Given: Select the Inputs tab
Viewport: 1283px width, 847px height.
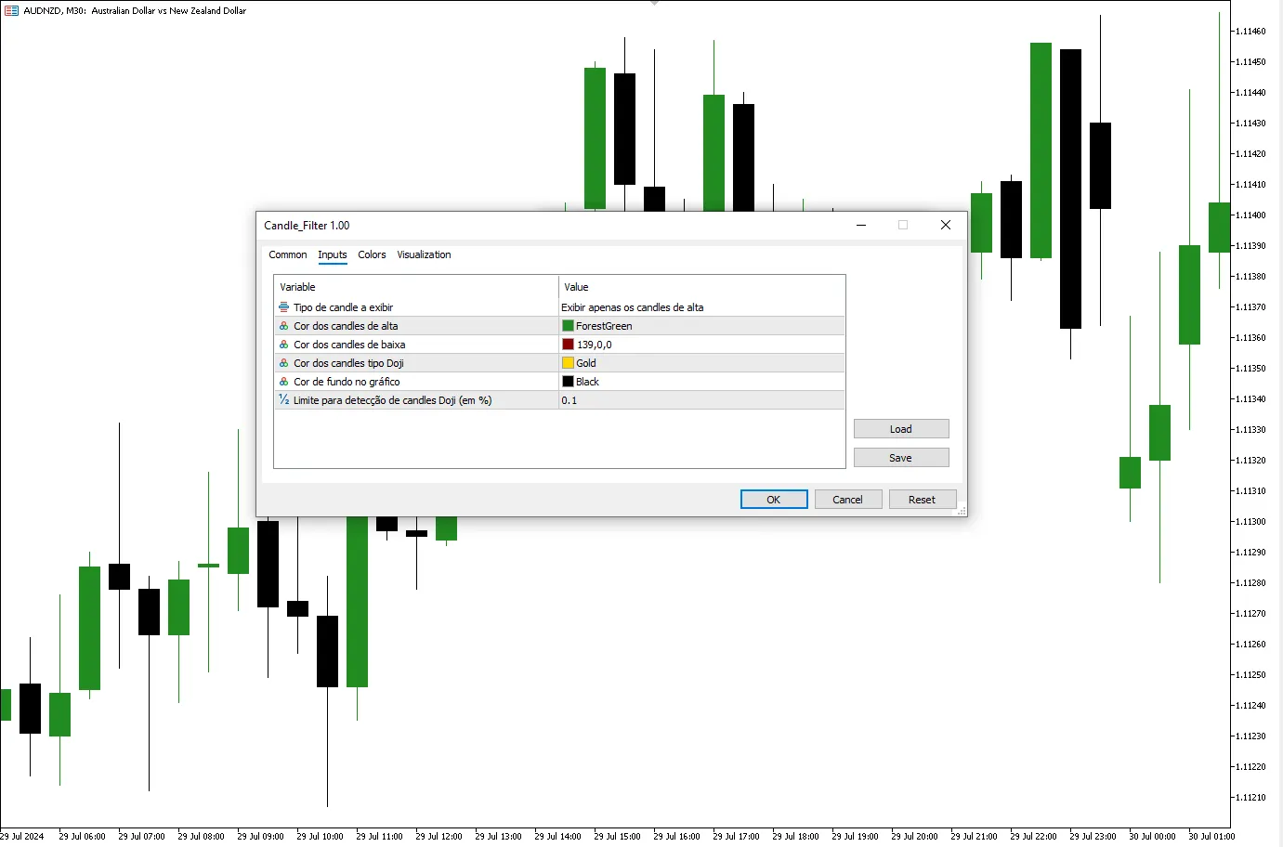Looking at the screenshot, I should 333,254.
